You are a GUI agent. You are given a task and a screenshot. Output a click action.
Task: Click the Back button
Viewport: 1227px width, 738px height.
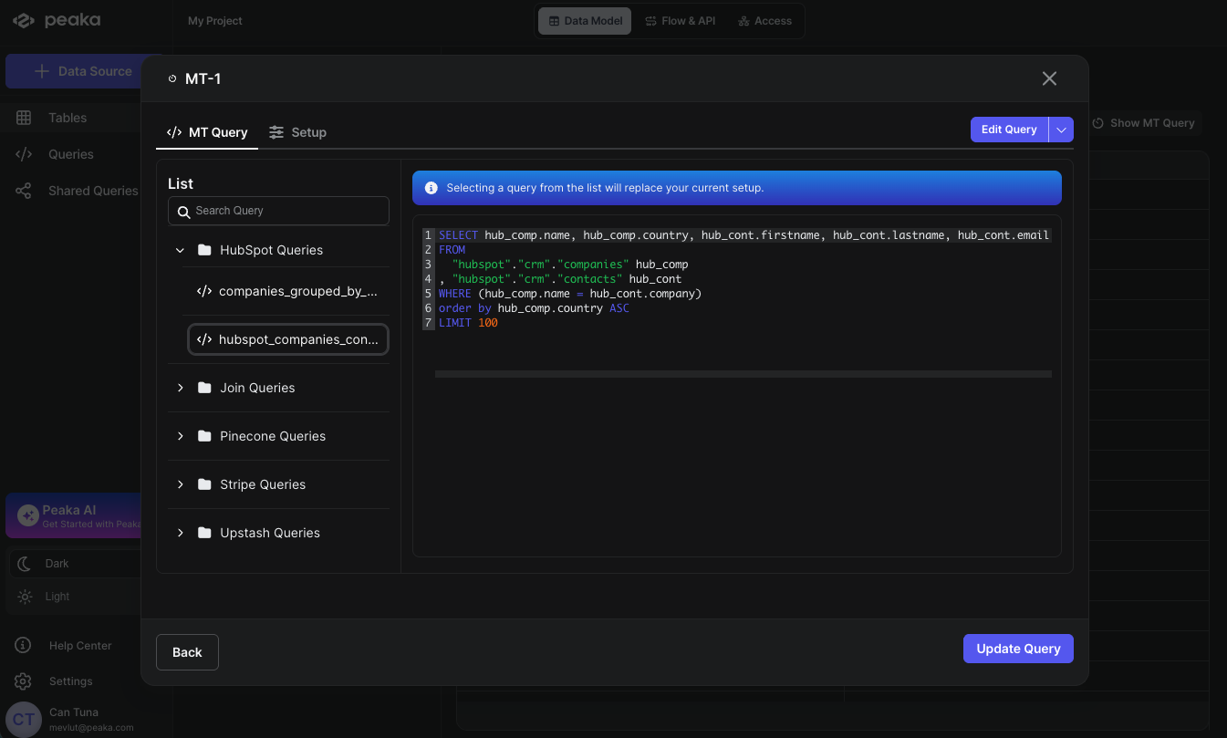[x=187, y=652]
